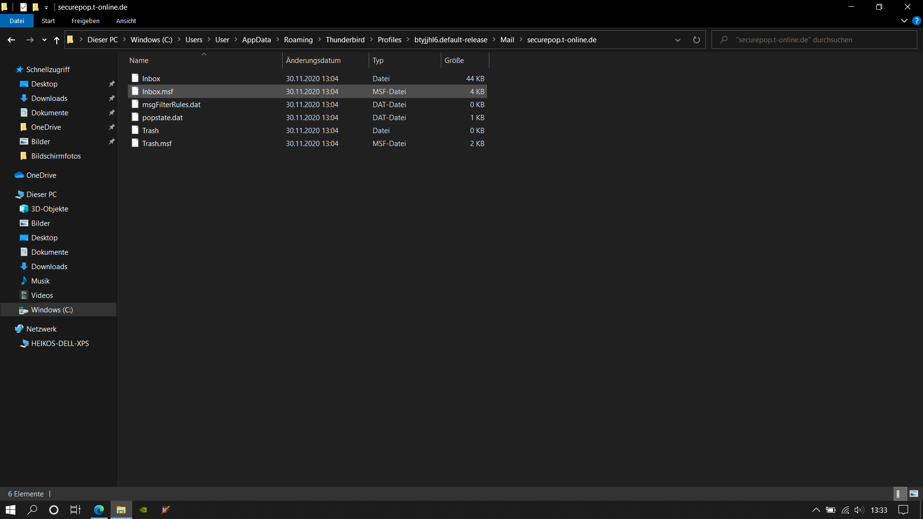Viewport: 923px width, 519px height.
Task: Open the taskbar search icon
Action: click(32, 510)
